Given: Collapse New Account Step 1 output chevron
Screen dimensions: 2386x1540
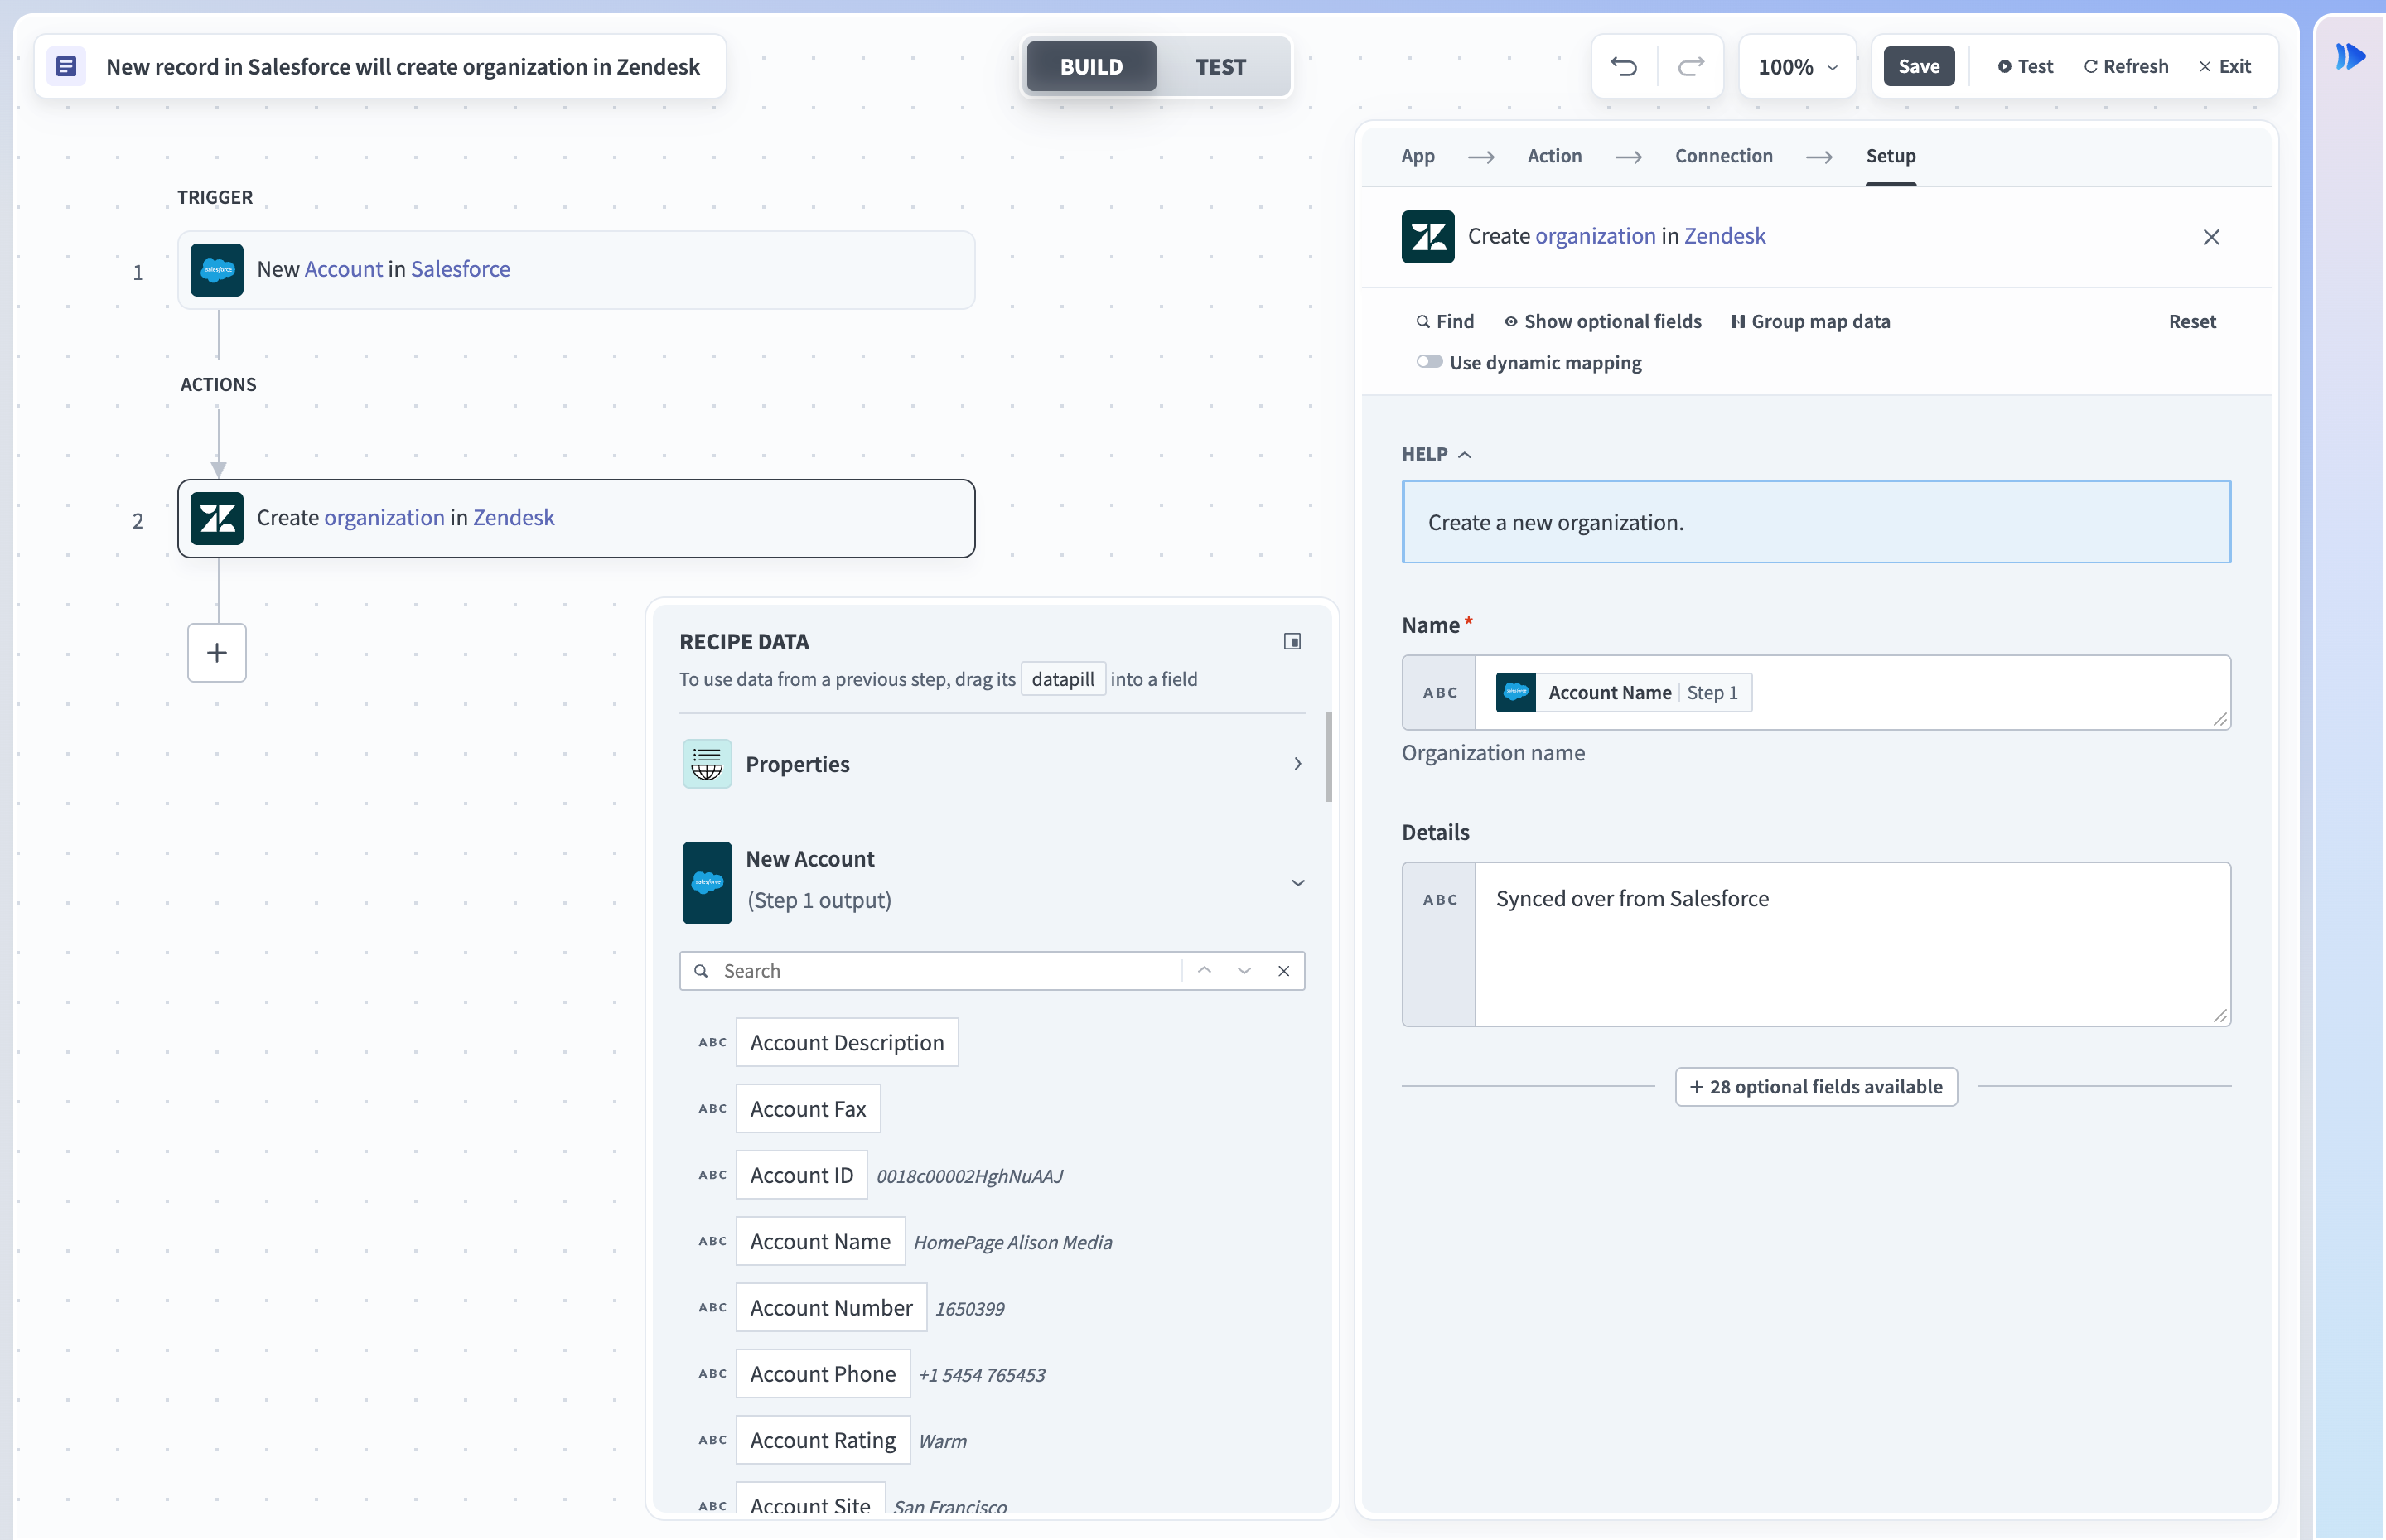Looking at the screenshot, I should (x=1297, y=882).
